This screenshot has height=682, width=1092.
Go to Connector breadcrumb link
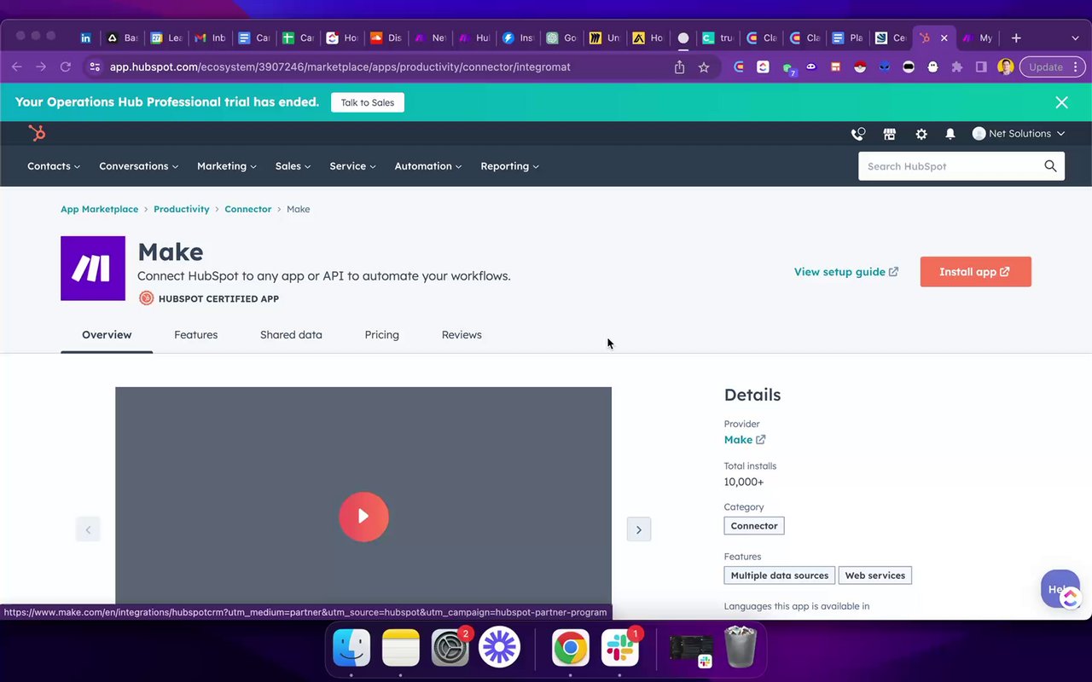coord(248,209)
